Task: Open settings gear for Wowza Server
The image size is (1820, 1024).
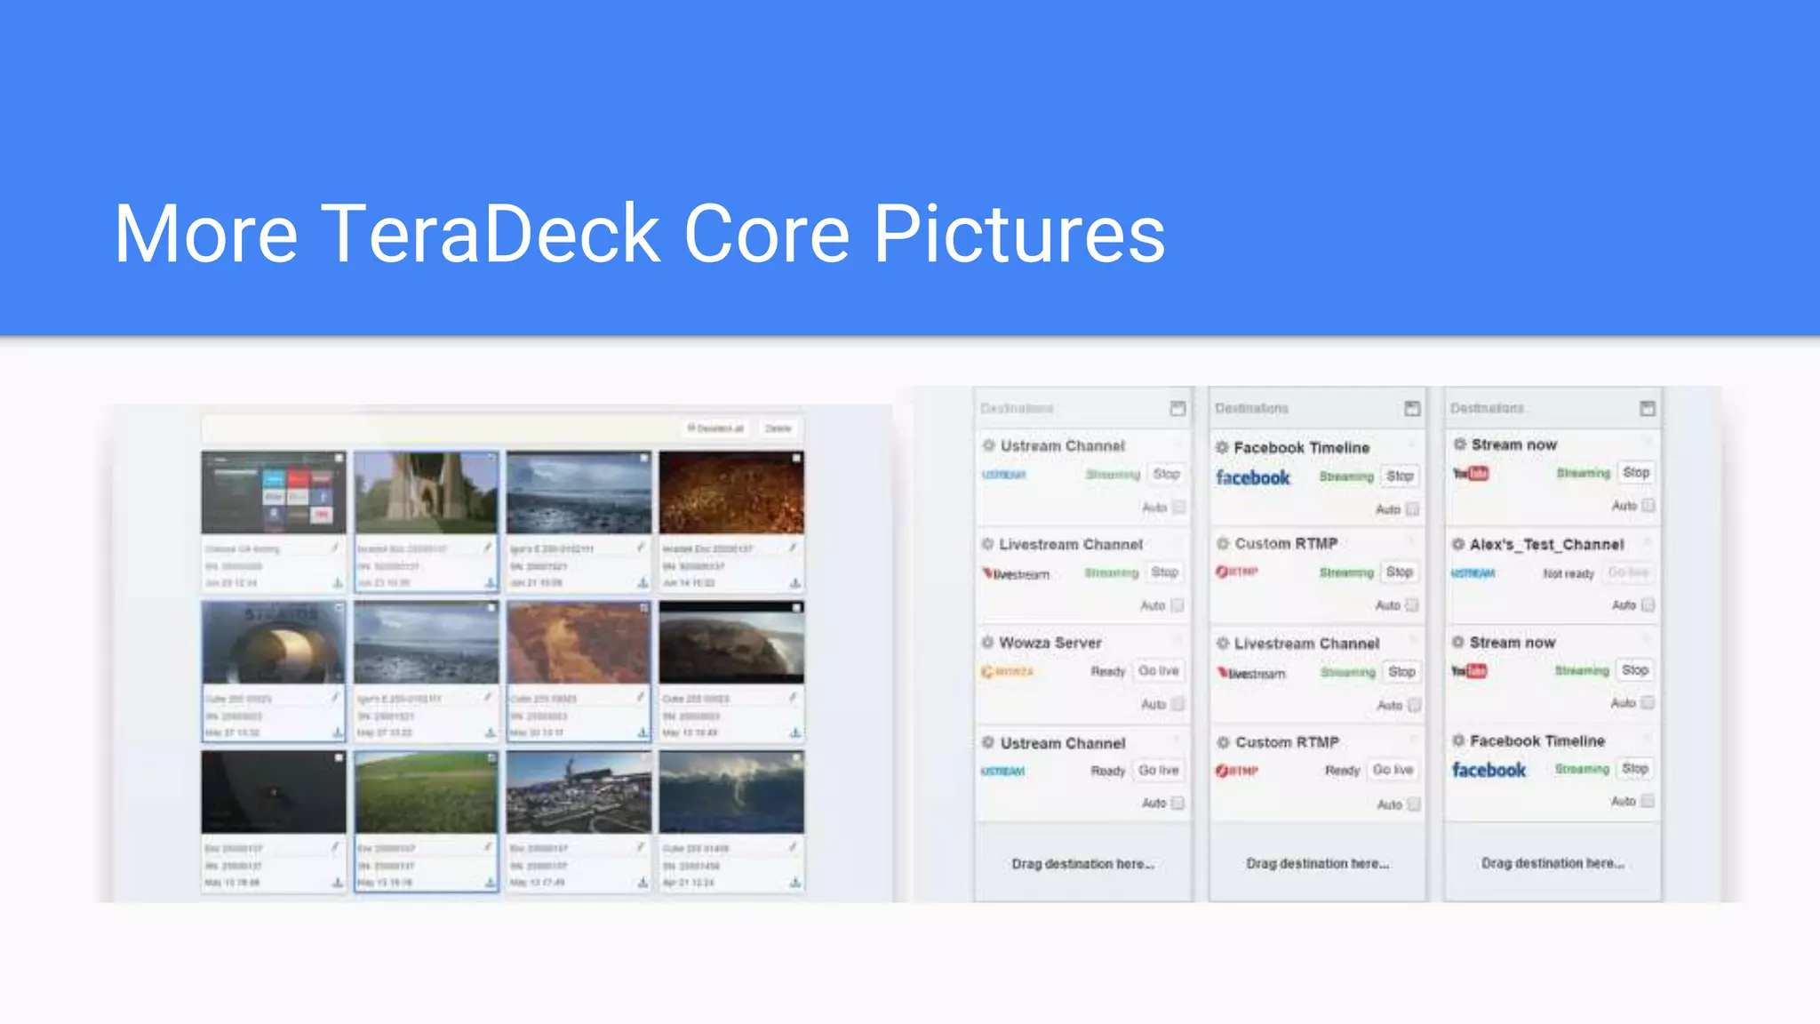Action: [x=987, y=642]
